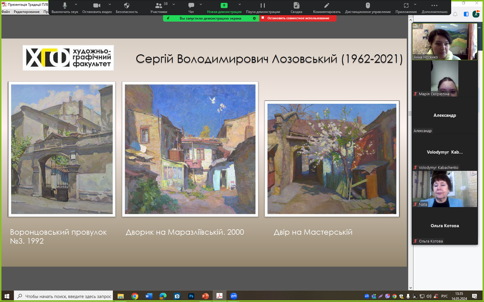484x302 pixels.
Task: Open the Файл menu
Action: (5, 12)
